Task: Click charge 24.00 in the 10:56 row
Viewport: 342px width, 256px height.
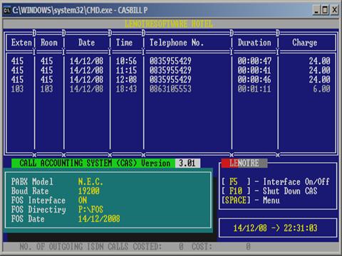Action: [319, 61]
